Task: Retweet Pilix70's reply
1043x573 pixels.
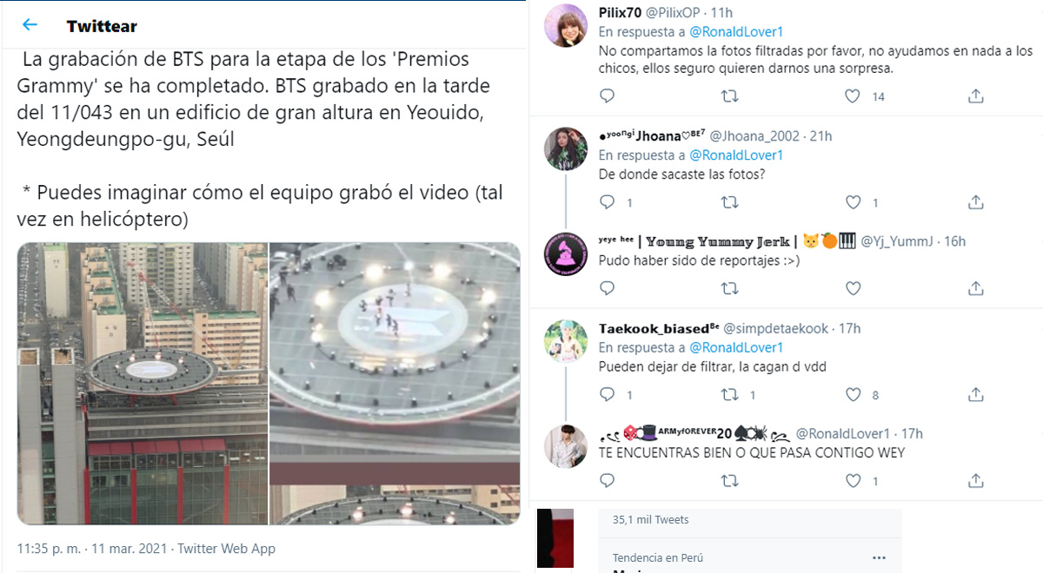Action: [730, 95]
